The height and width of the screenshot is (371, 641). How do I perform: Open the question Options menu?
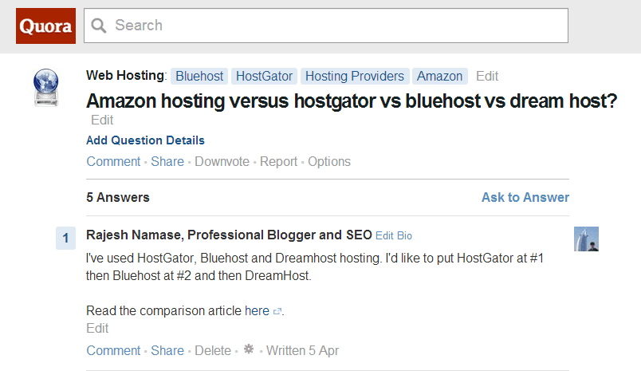pyautogui.click(x=329, y=162)
